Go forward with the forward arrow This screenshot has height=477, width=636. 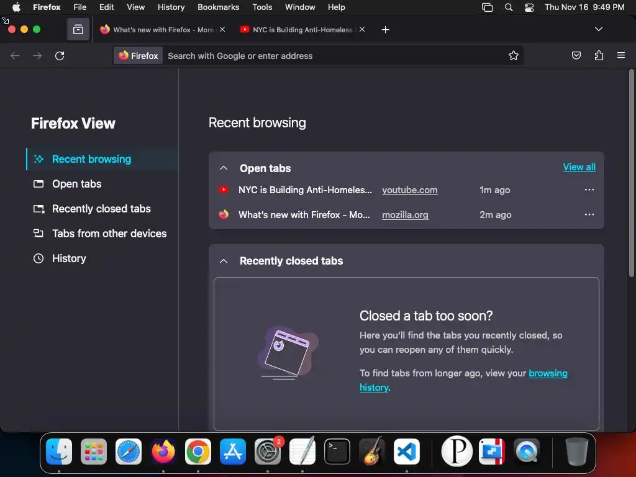coord(37,55)
